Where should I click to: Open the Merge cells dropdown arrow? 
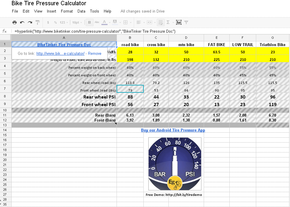click(x=154, y=22)
